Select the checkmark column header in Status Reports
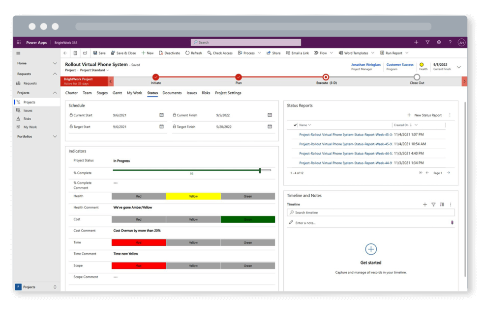This screenshot has height=315, width=482. tap(295, 125)
